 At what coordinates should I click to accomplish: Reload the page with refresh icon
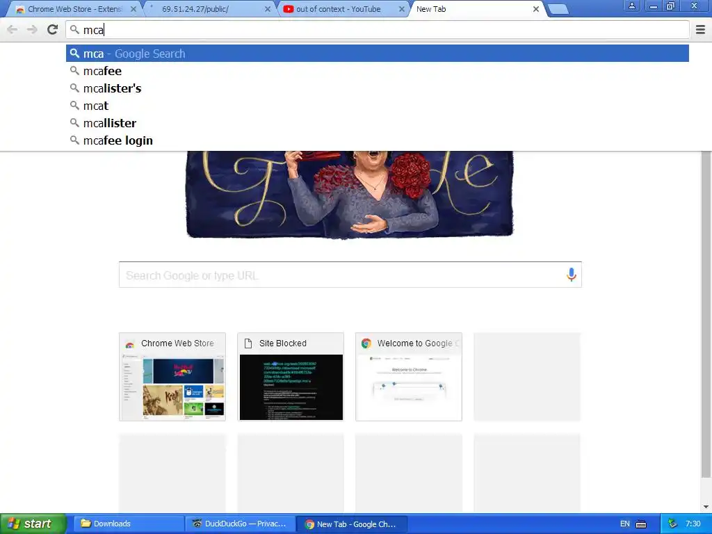coord(53,30)
